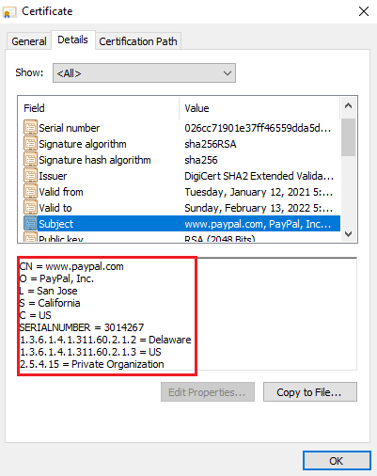Click the Subject field icon
The width and height of the screenshot is (377, 476).
[x=30, y=224]
